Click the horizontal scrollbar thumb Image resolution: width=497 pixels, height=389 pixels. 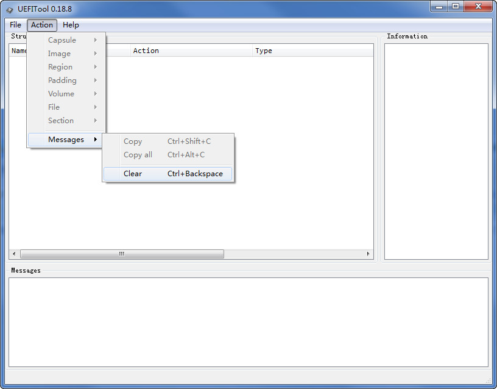(x=122, y=254)
